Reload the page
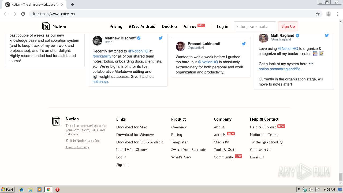Image resolution: width=343 pixels, height=193 pixels. [x=23, y=14]
